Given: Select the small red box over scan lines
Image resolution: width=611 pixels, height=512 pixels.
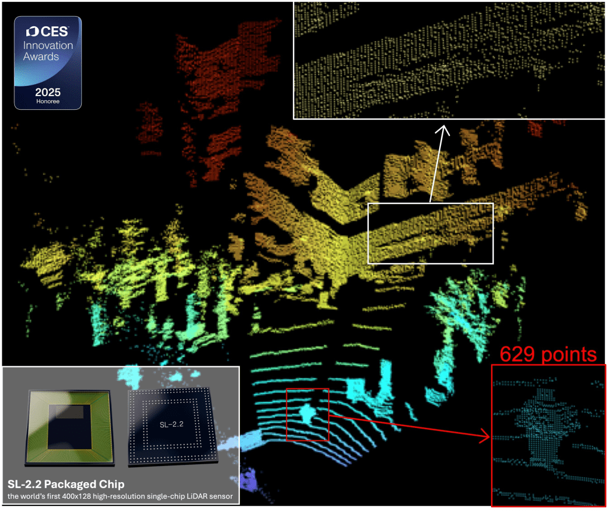Looking at the screenshot, I should (307, 415).
